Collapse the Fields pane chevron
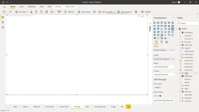The height and width of the screenshot is (112, 199). point(197,18)
